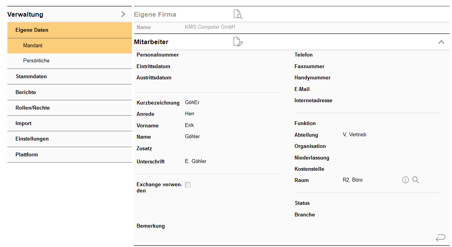
Task: Go to the Berichte menu entry
Action: (26, 93)
